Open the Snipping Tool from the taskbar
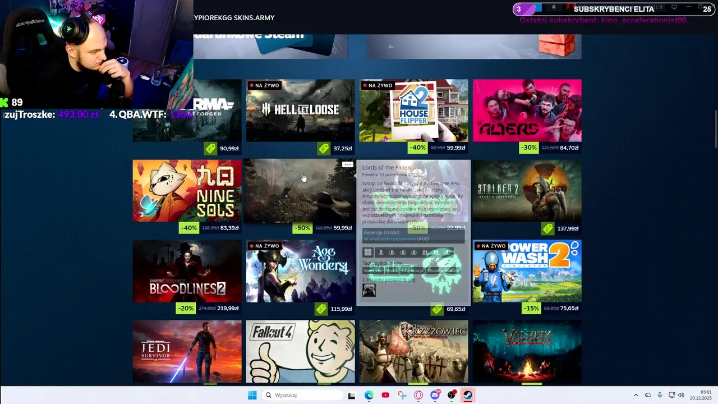718x404 pixels. tap(402, 396)
